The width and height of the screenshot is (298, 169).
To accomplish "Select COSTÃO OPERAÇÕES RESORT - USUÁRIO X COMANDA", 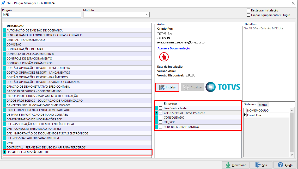I will coord(79,82).
